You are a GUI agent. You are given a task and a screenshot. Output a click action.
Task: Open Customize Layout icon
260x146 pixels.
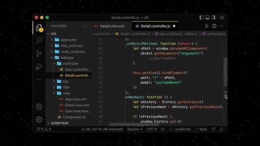[222, 17]
